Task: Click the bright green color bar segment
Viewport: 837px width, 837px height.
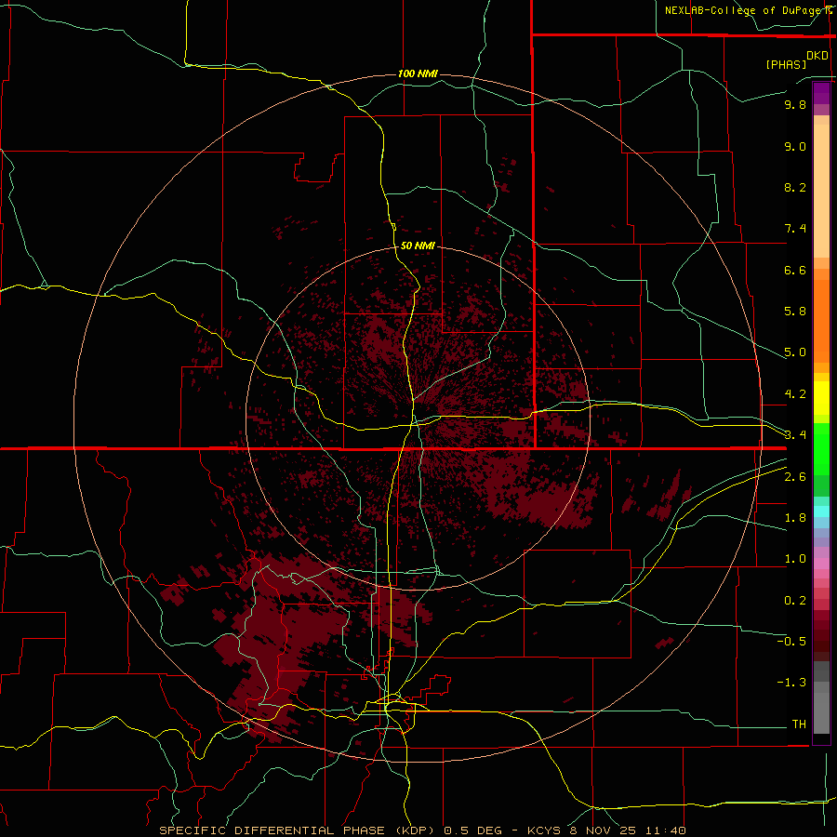Action: pos(821,448)
